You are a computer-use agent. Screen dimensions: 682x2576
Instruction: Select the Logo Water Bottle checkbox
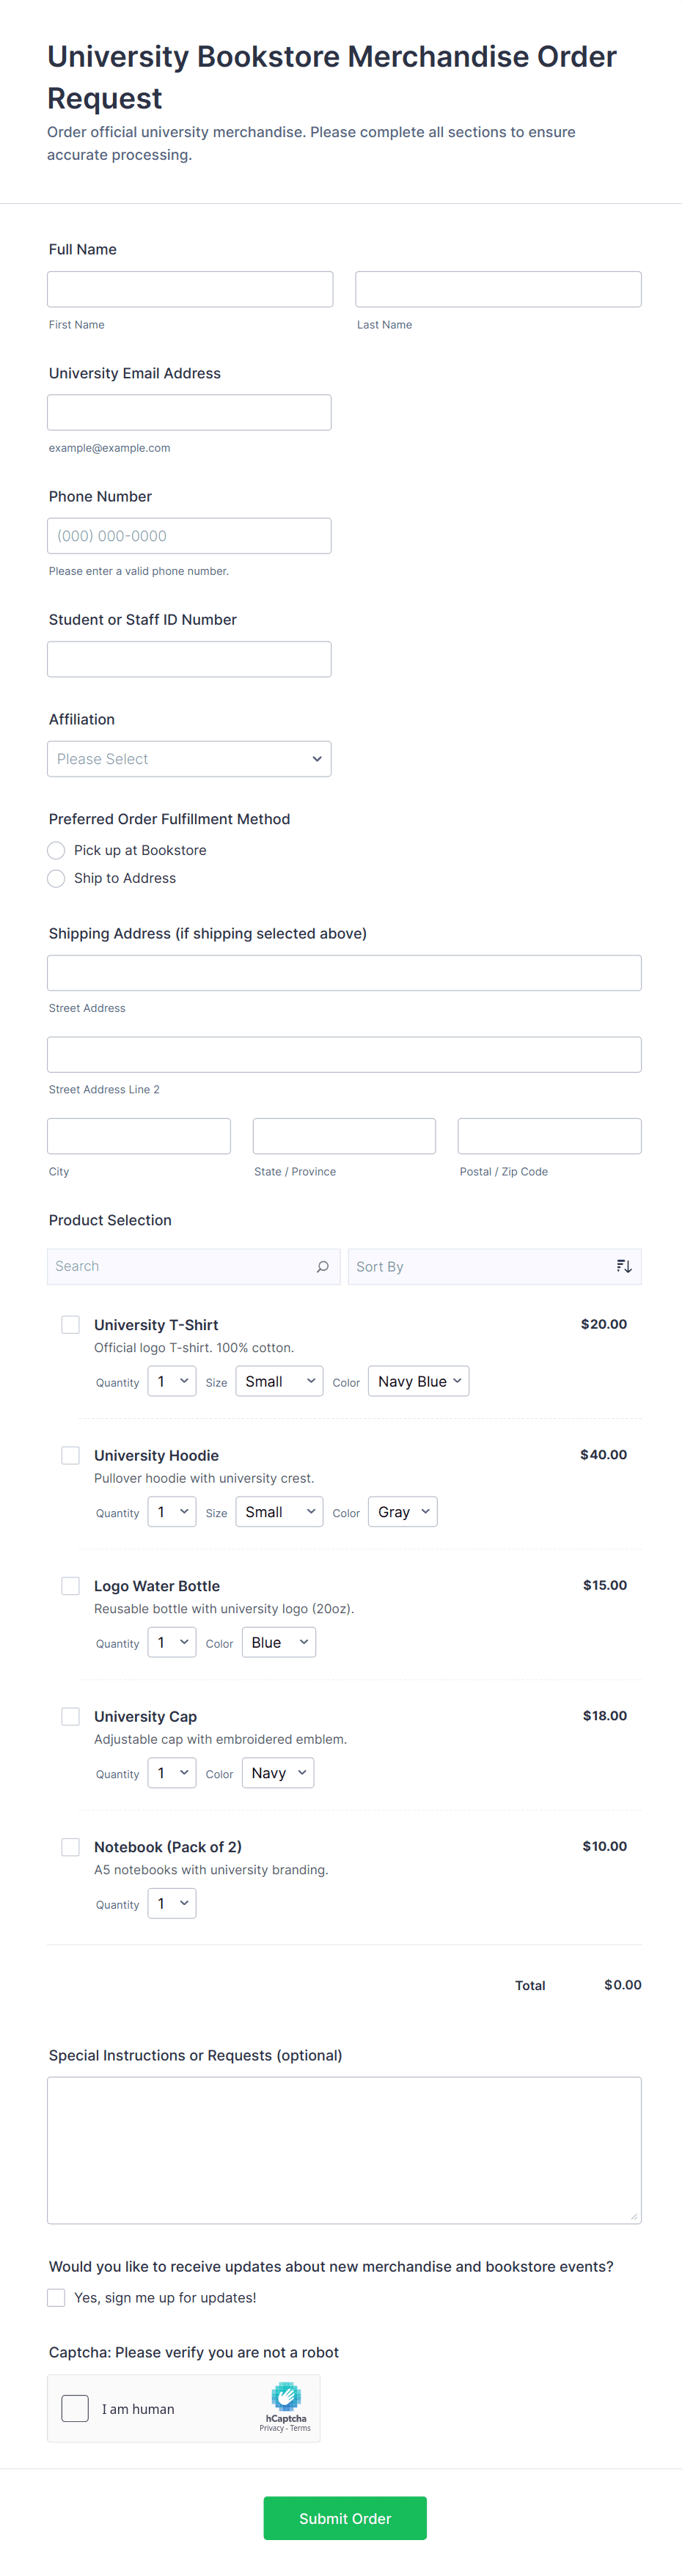[x=71, y=1585]
